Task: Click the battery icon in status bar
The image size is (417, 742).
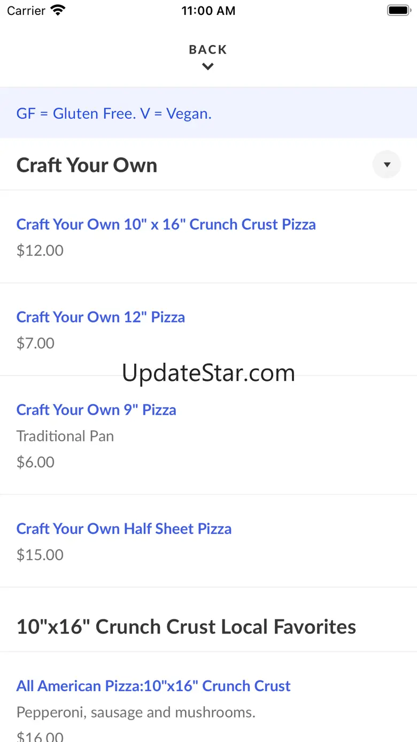Action: point(398,10)
